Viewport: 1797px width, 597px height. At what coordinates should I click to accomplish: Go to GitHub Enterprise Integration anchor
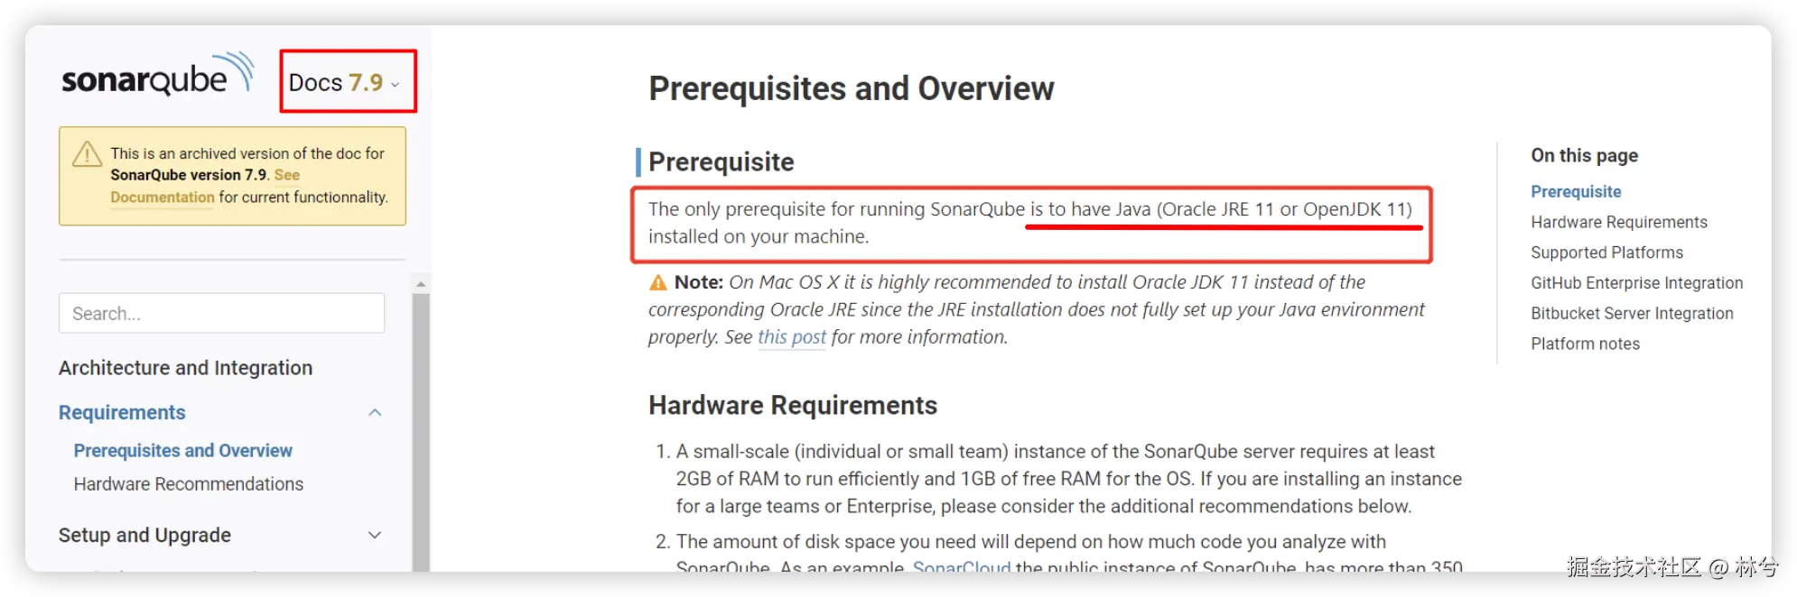pyautogui.click(x=1636, y=283)
